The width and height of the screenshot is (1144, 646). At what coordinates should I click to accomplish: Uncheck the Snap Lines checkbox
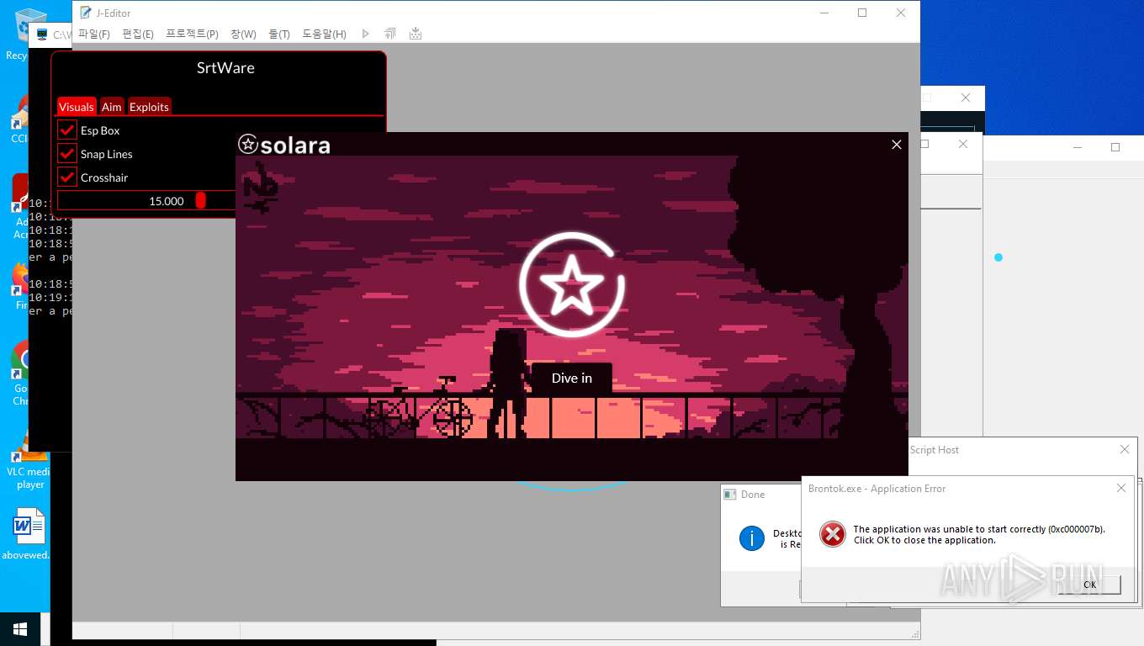click(x=67, y=154)
